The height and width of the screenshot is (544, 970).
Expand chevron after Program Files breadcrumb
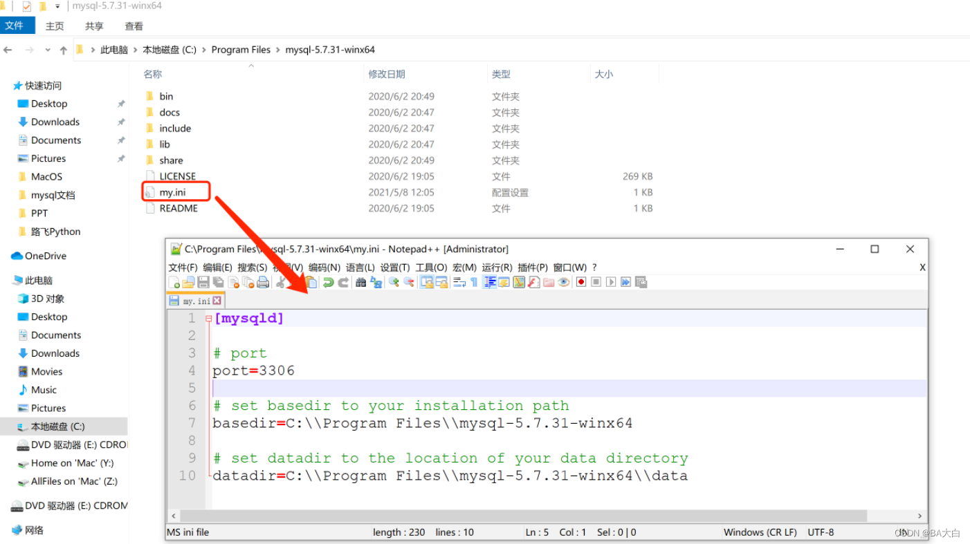[278, 50]
